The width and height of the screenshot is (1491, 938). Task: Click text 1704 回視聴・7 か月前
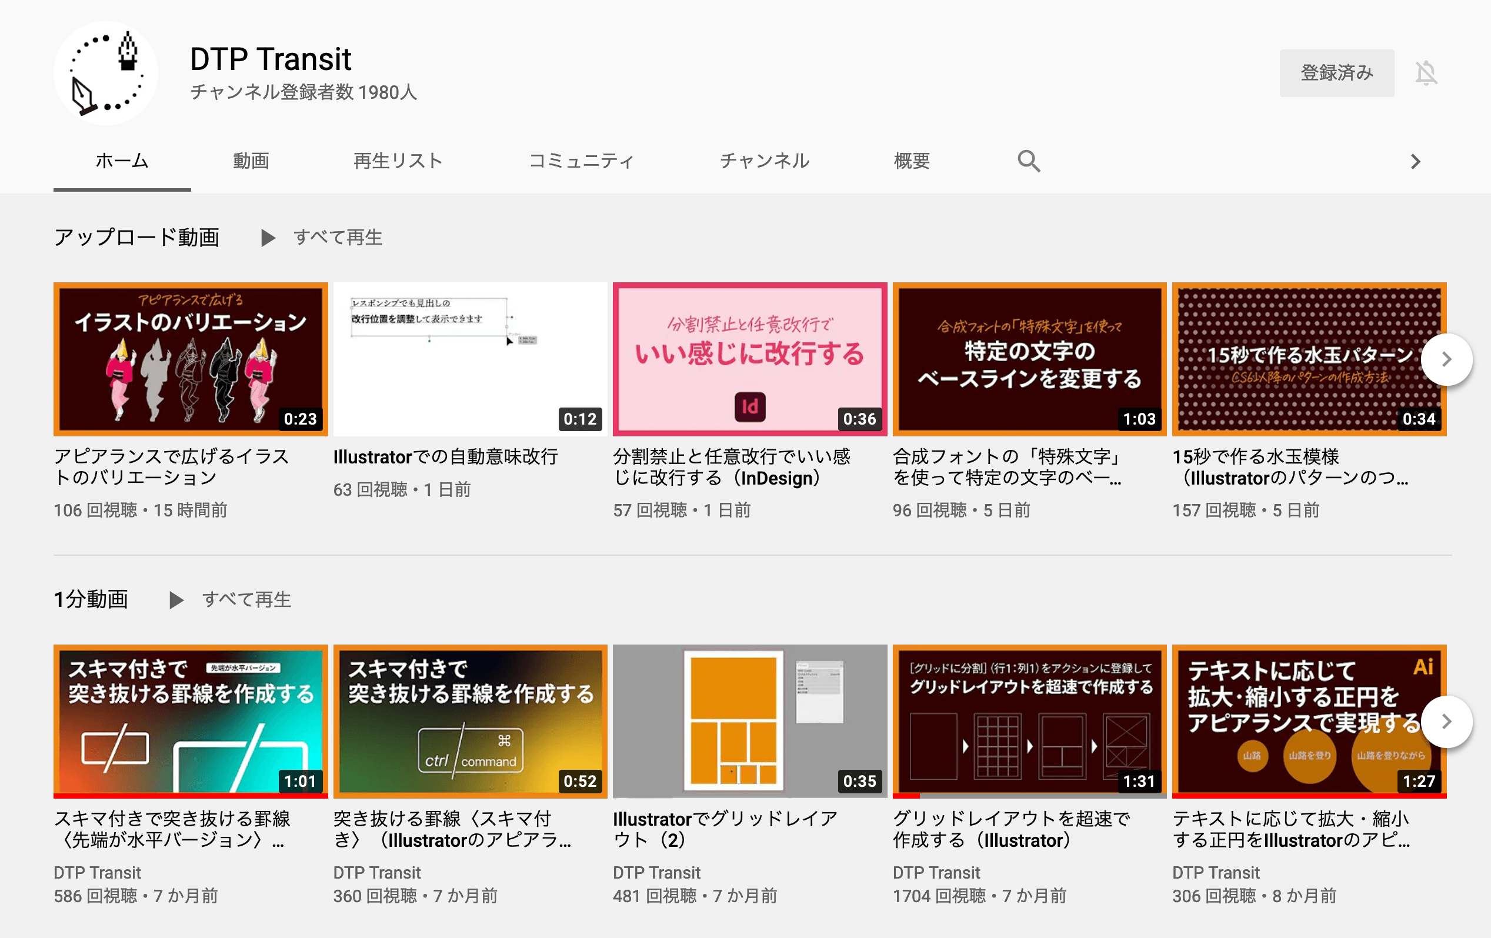[x=979, y=896]
